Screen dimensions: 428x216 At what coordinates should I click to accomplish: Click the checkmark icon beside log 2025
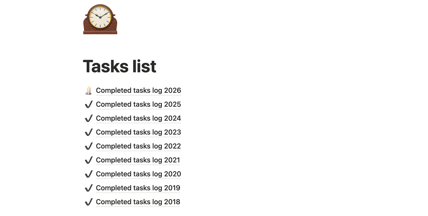89,105
